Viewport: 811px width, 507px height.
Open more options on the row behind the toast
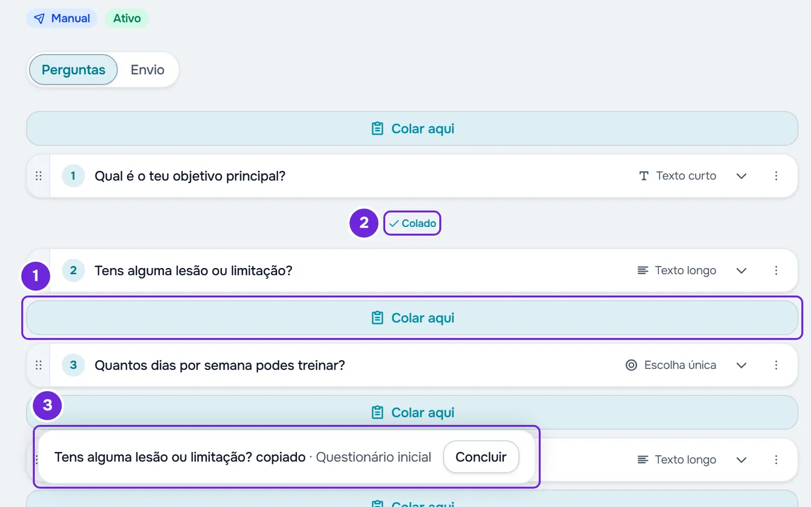(776, 460)
